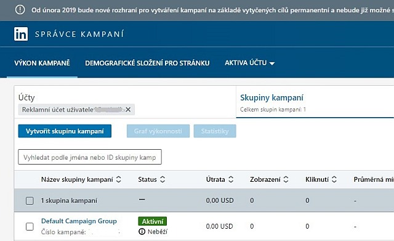394x241 pixels.
Task: Select the Účty panel tab
Action: pos(125,102)
